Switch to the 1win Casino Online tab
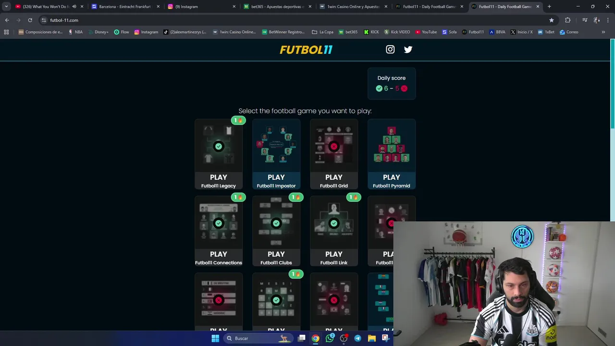615x346 pixels. click(x=353, y=7)
